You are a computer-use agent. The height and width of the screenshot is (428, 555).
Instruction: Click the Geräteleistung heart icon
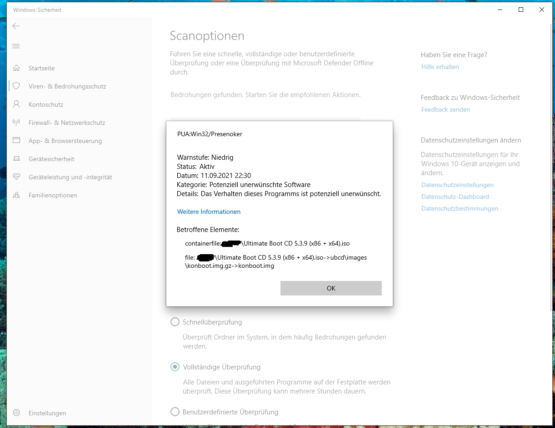(17, 177)
